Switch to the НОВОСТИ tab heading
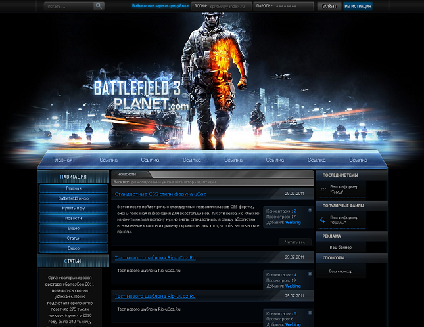 [127, 175]
